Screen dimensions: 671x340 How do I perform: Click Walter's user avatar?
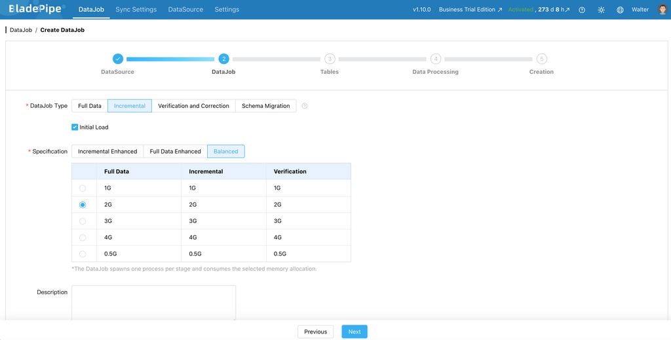pyautogui.click(x=663, y=9)
